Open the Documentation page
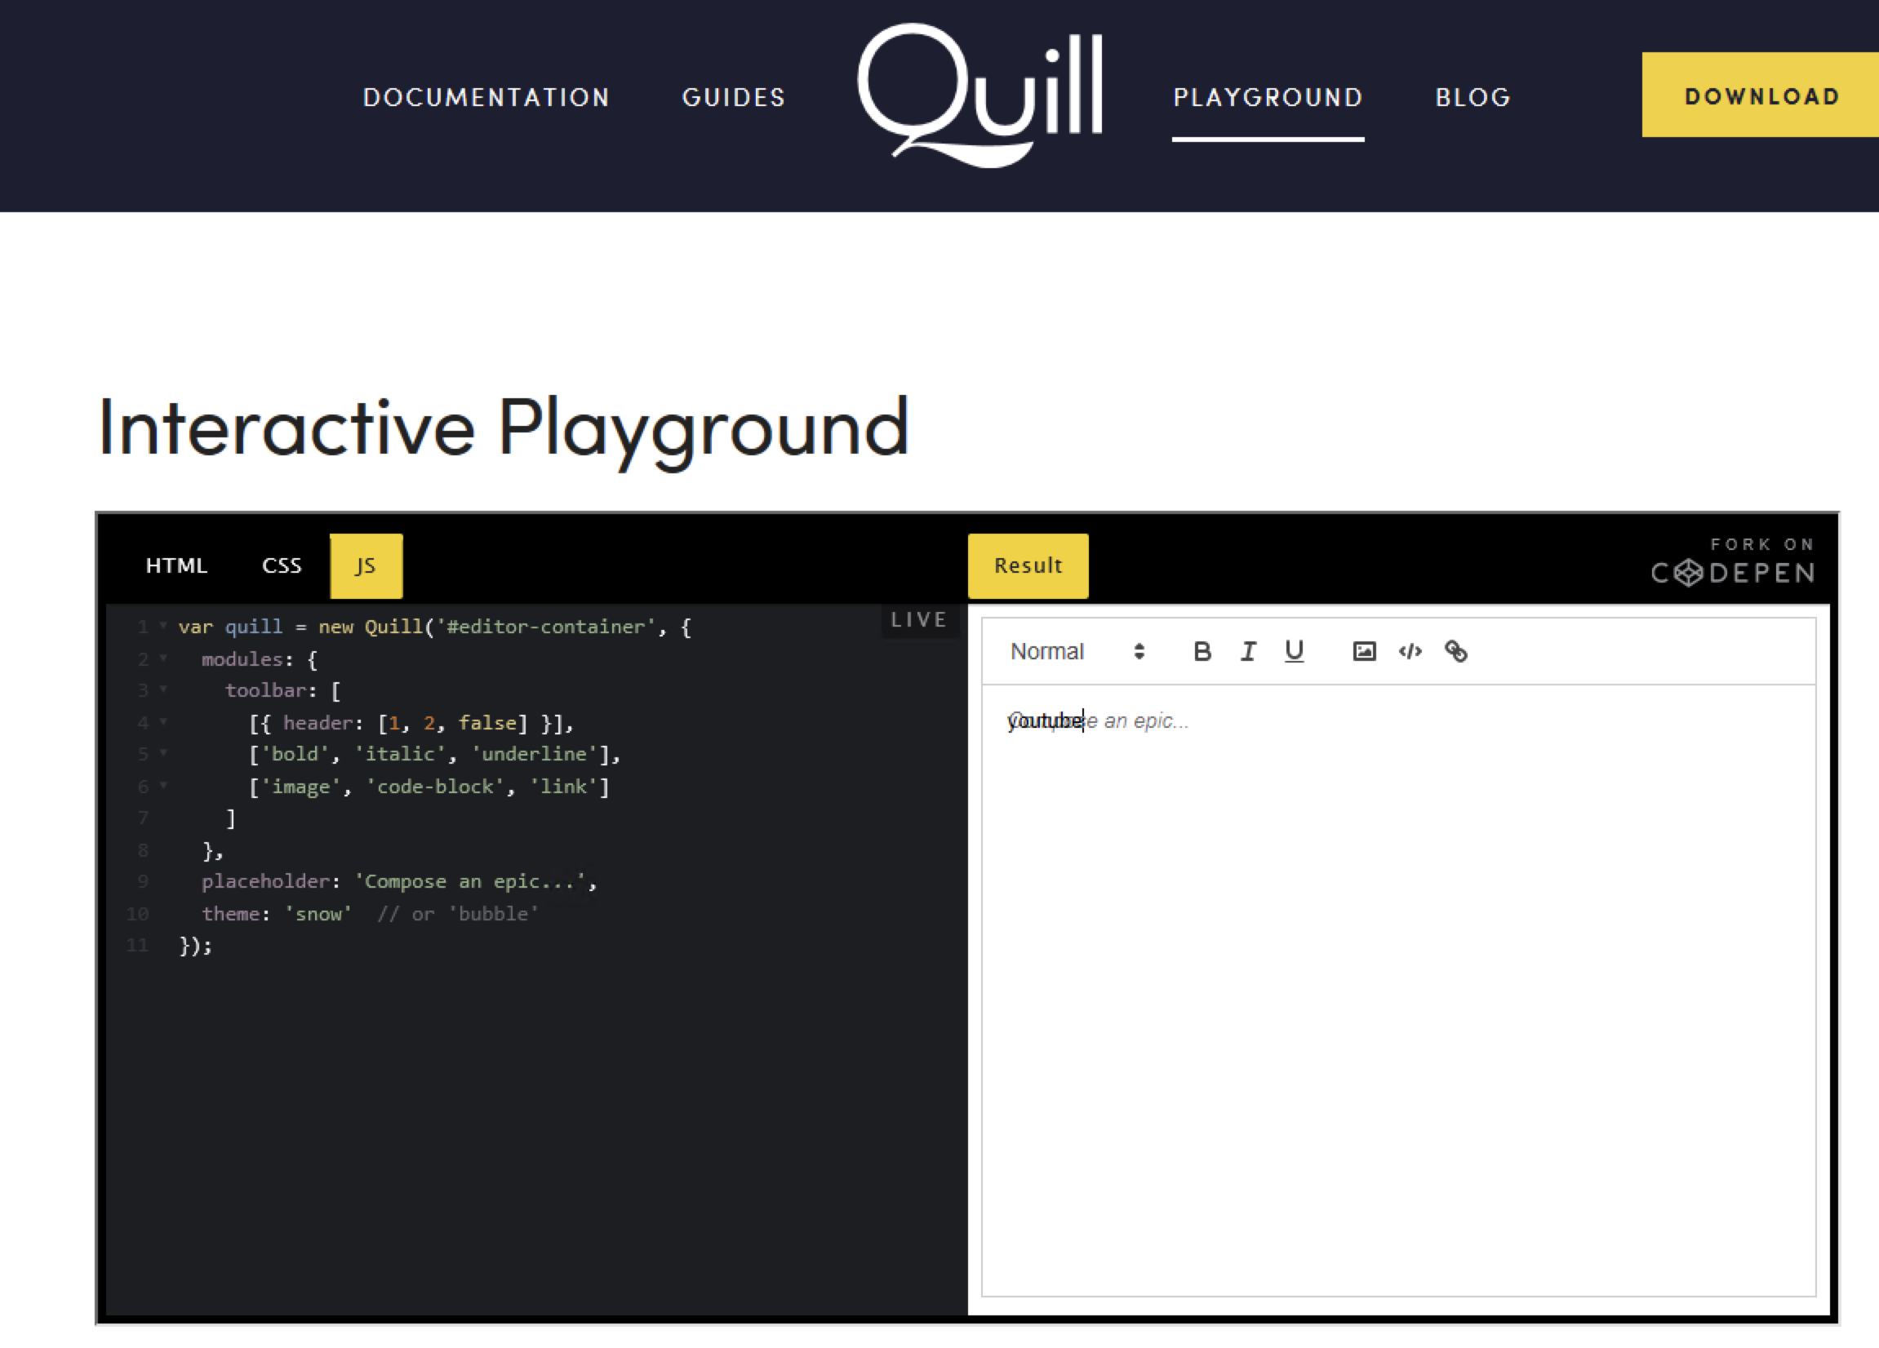Screen dimensions: 1879x1348 pyautogui.click(x=486, y=97)
